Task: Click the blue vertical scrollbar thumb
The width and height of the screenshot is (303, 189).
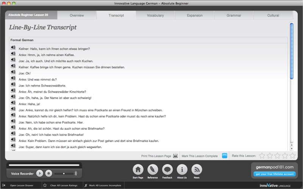Action: click(x=292, y=51)
